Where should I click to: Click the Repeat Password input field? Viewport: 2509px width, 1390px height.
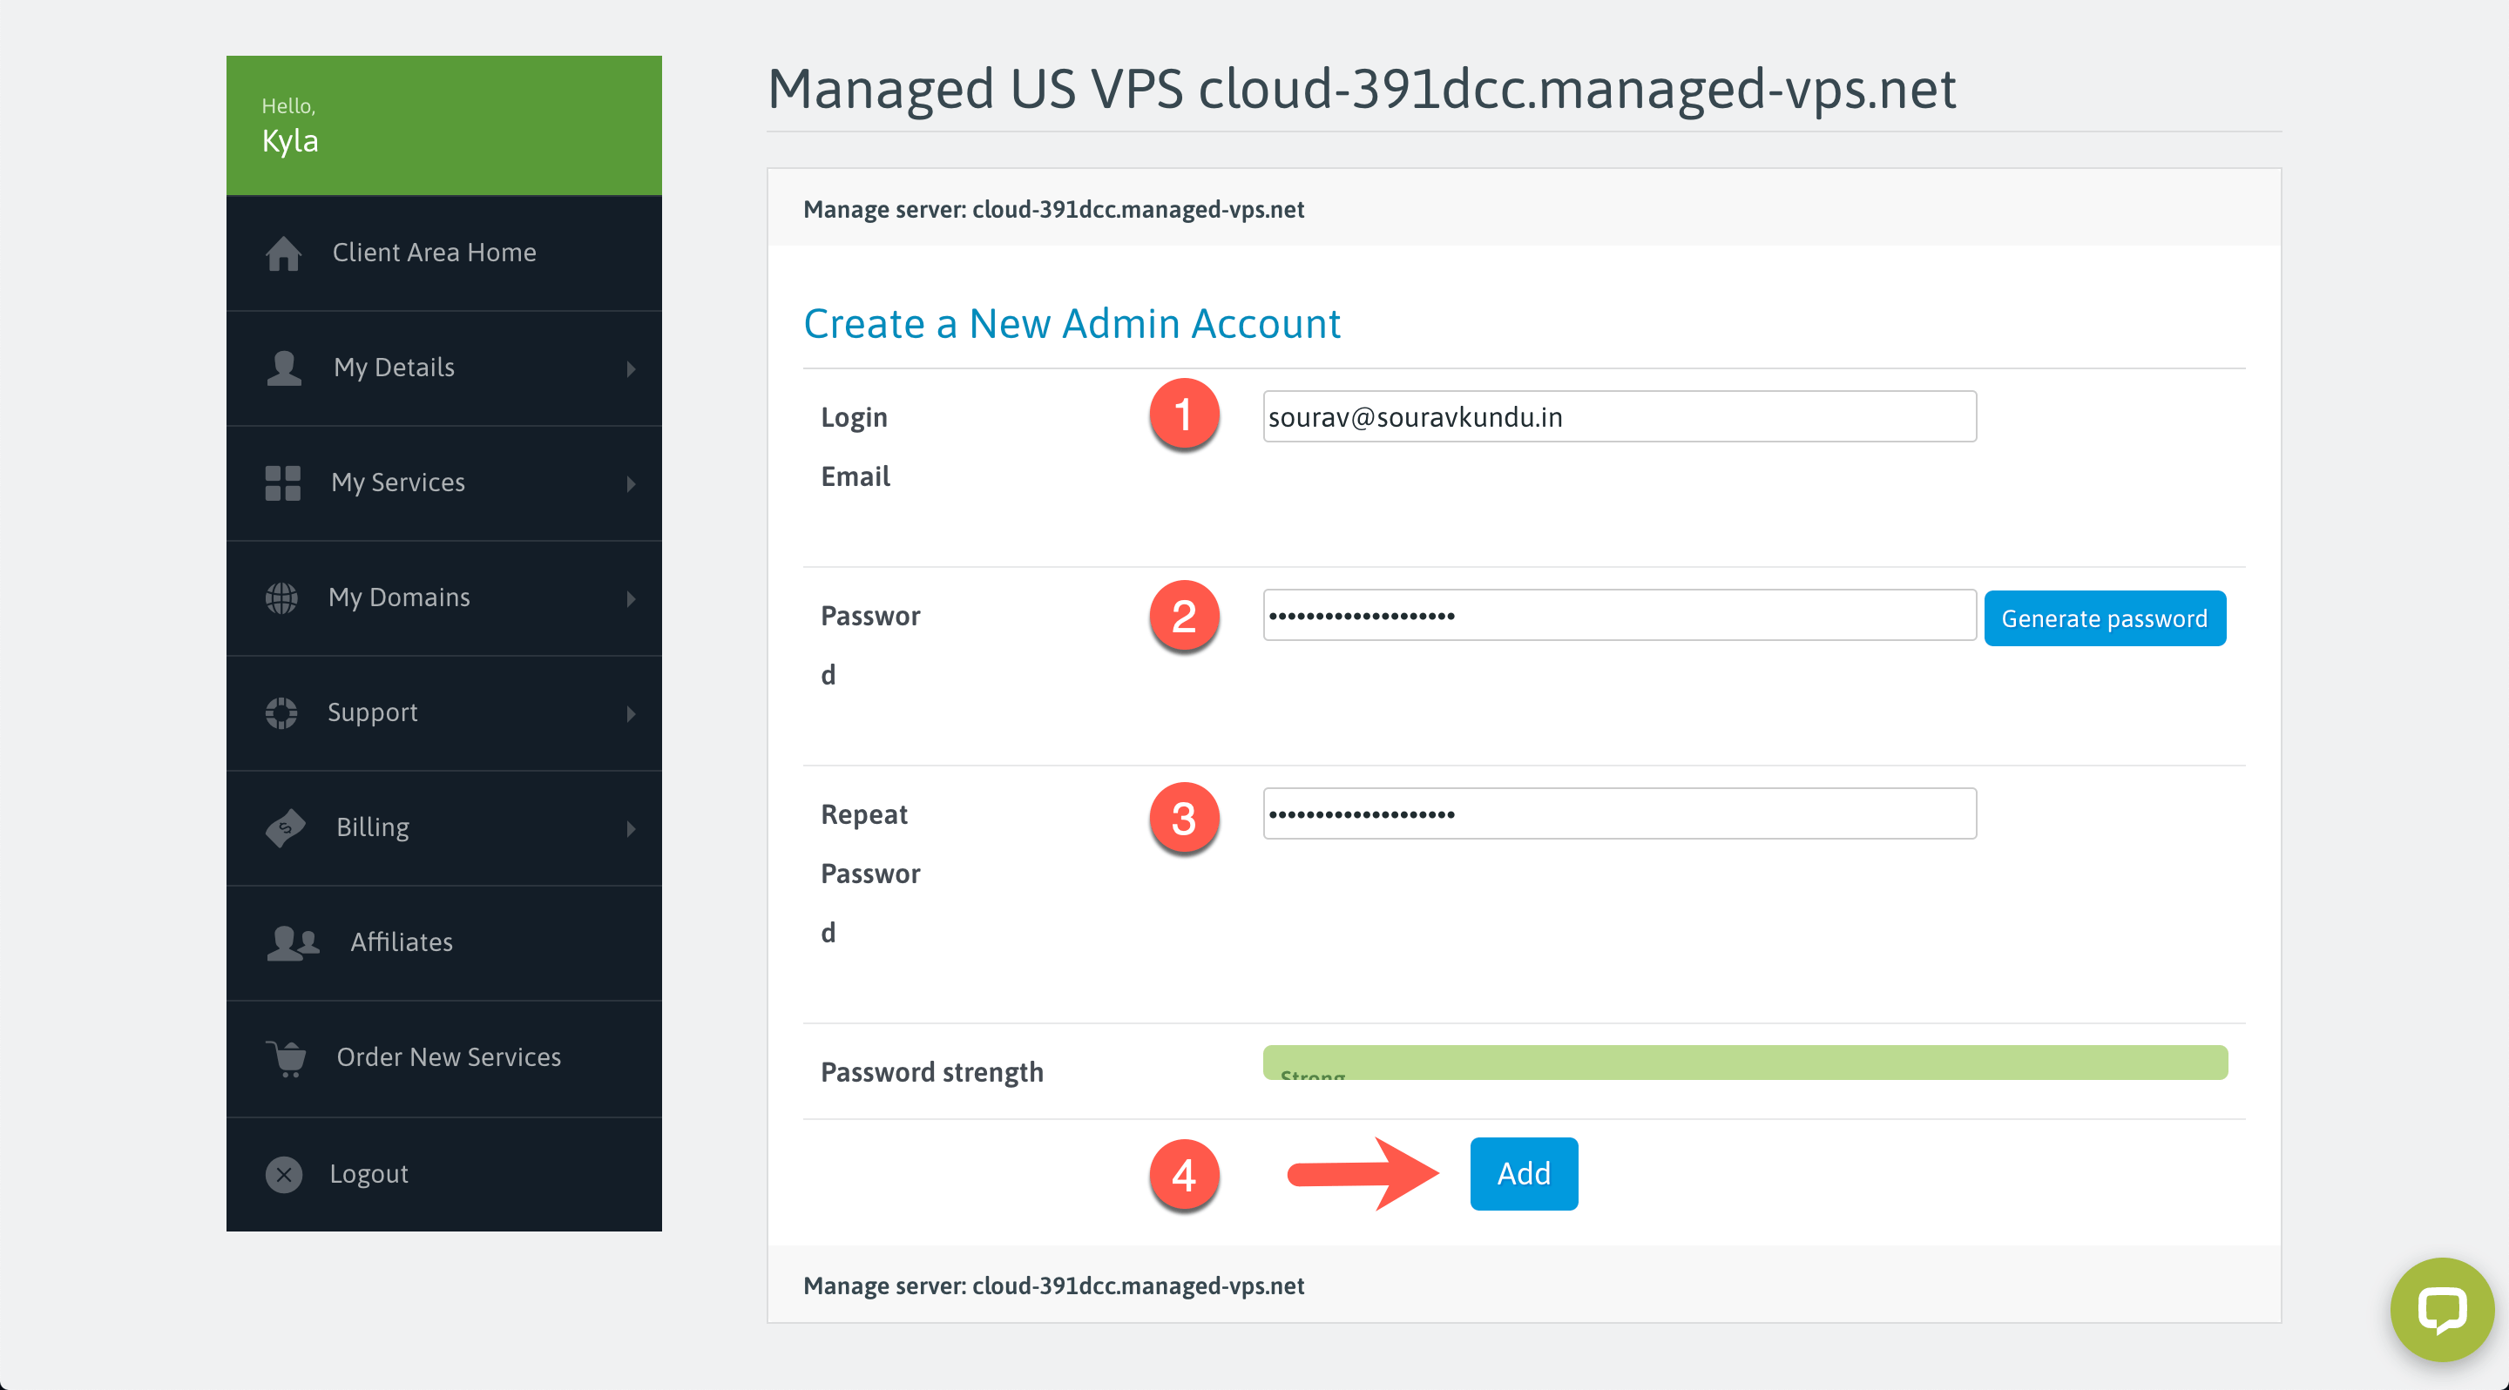click(x=1616, y=813)
